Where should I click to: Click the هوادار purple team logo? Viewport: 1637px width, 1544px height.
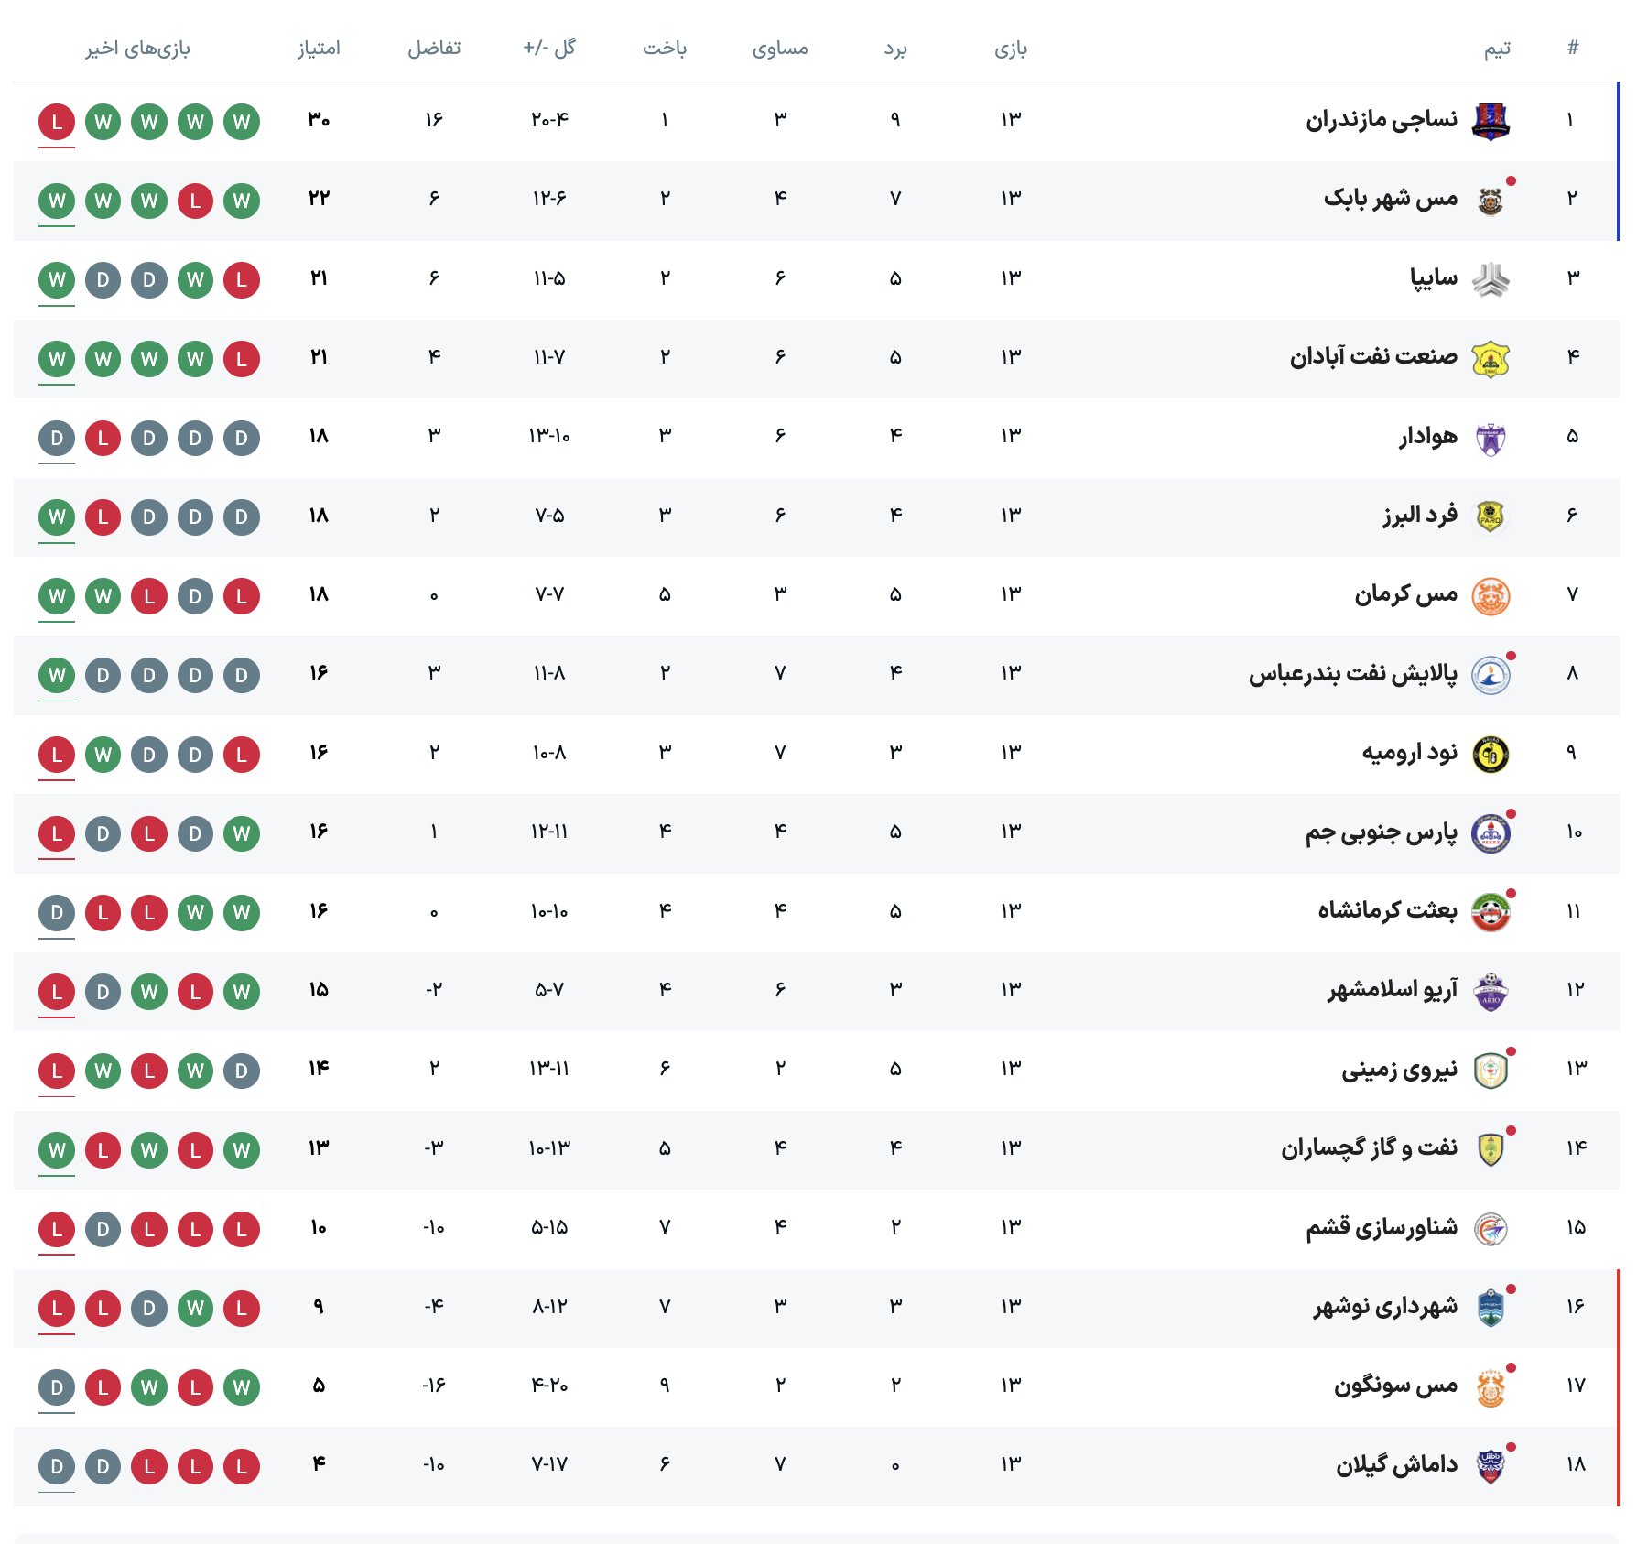point(1490,438)
